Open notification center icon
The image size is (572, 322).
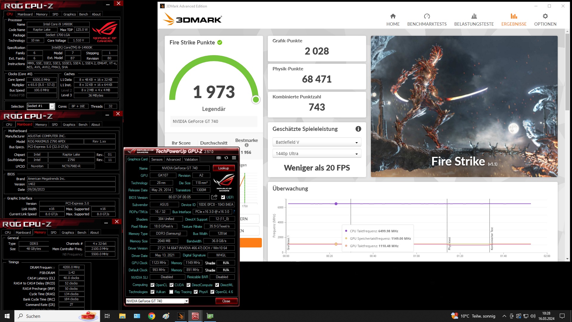[562, 316]
